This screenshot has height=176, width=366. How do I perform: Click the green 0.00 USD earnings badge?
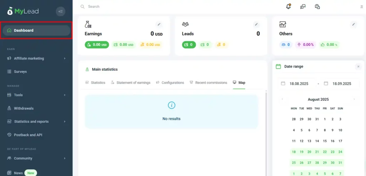[x=97, y=45]
